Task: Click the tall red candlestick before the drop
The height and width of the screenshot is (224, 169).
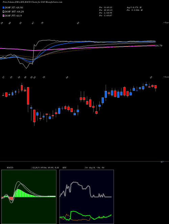Action: point(28,96)
